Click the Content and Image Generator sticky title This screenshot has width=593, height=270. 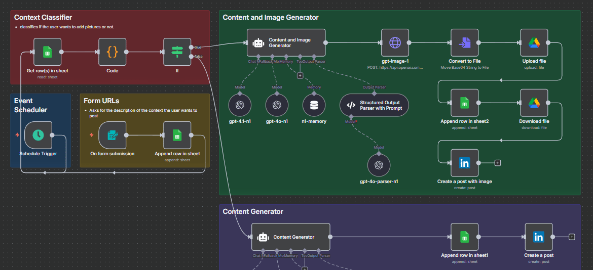coord(271,17)
